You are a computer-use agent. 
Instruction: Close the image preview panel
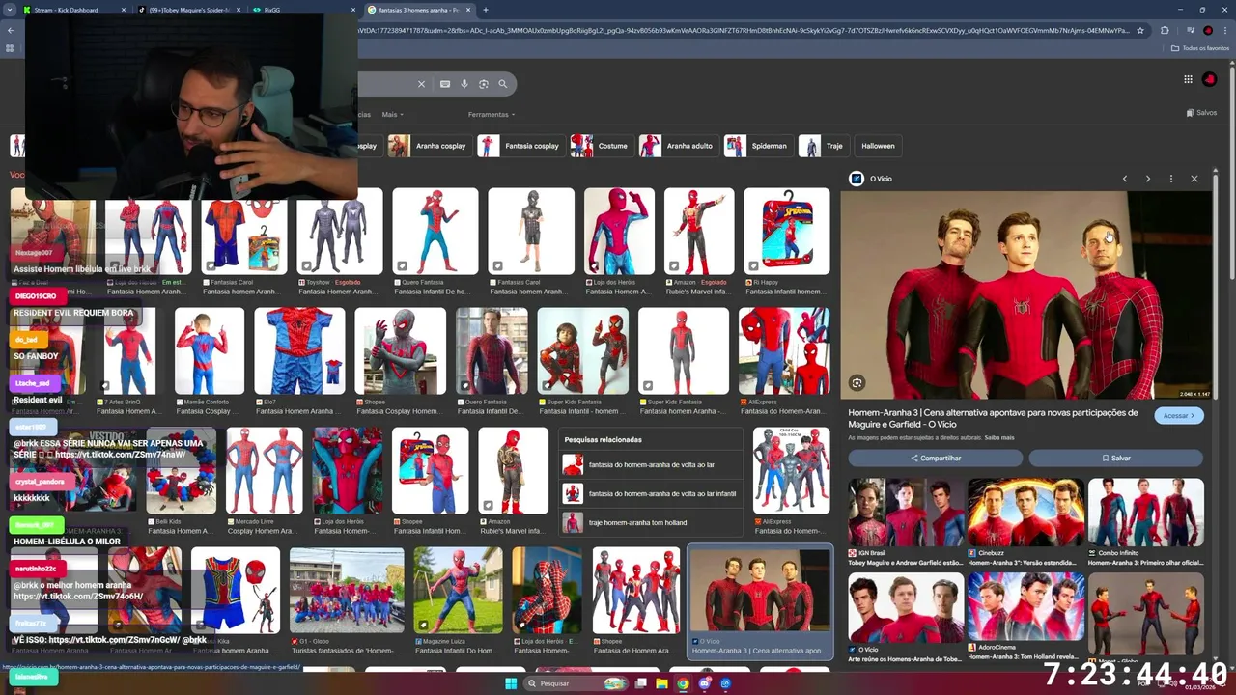tap(1194, 179)
